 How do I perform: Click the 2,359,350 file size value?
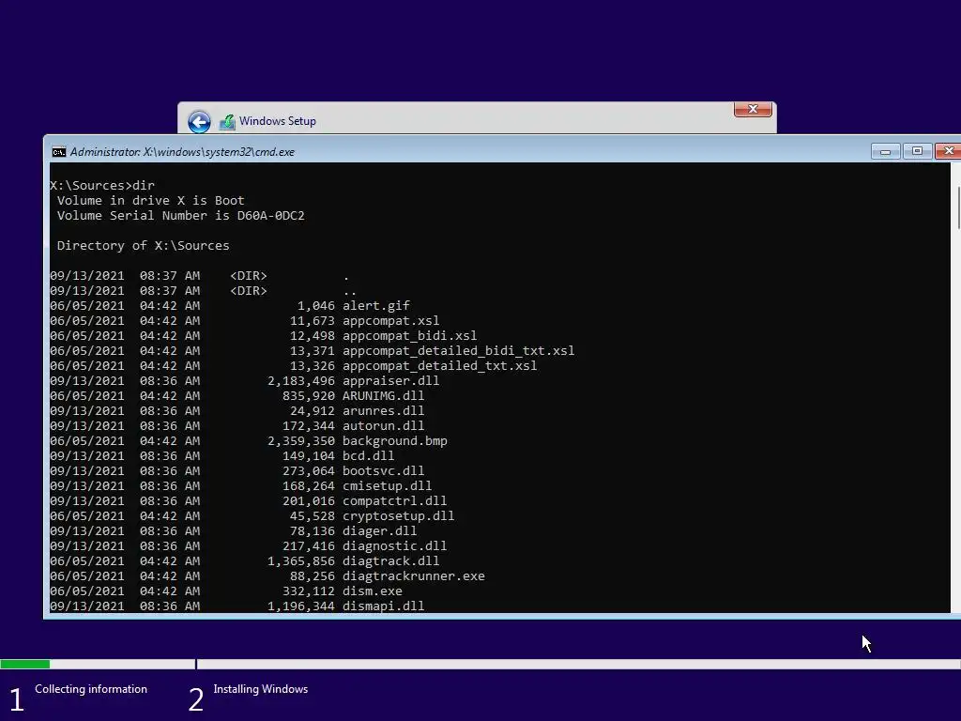pyautogui.click(x=301, y=441)
